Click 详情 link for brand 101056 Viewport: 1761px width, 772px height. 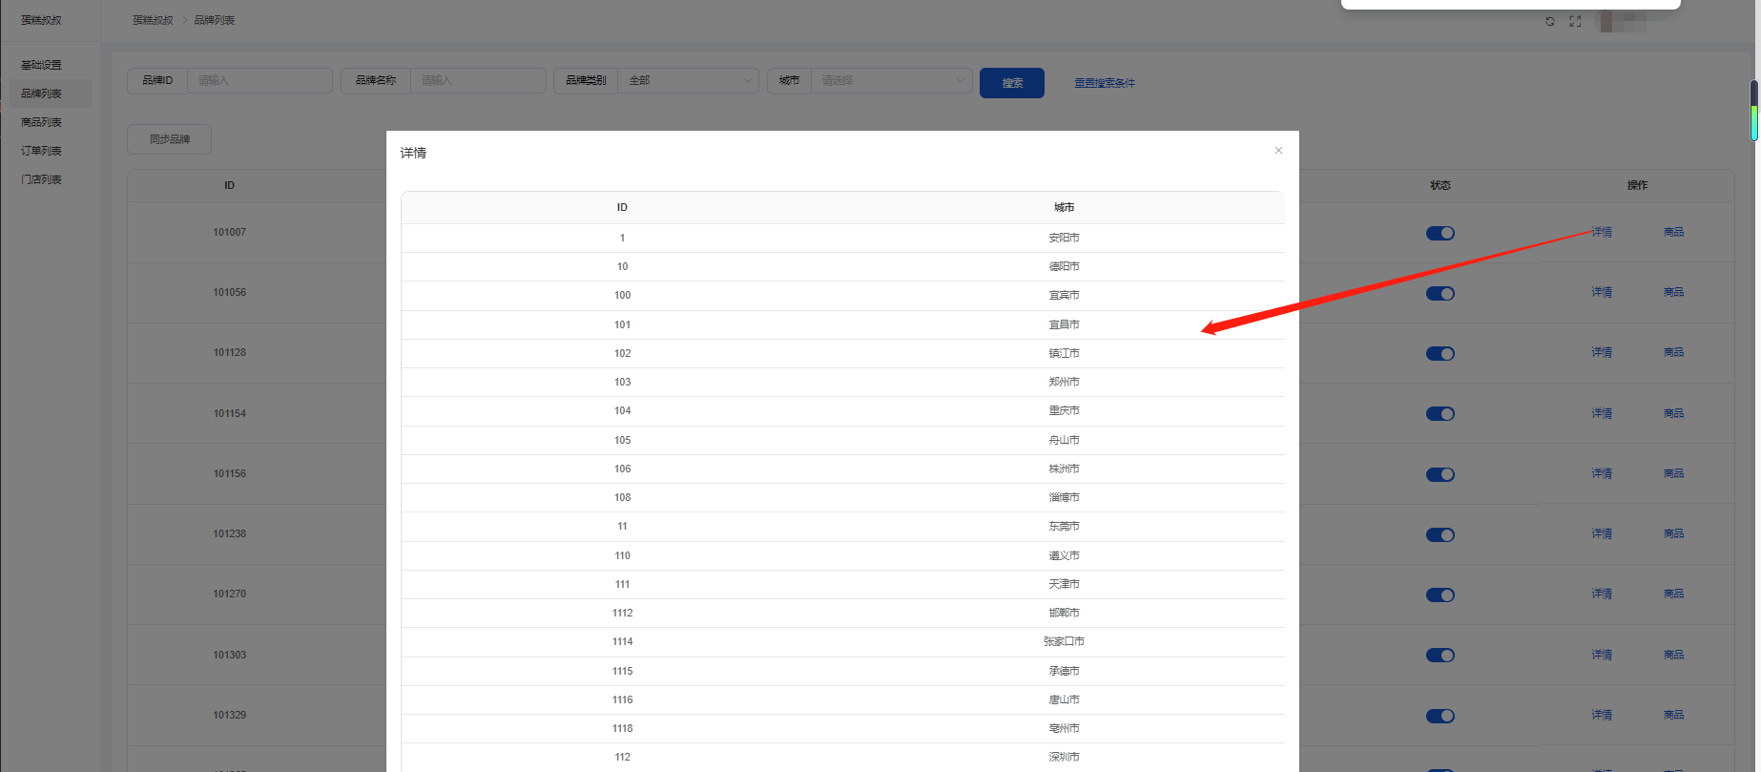[1601, 293]
